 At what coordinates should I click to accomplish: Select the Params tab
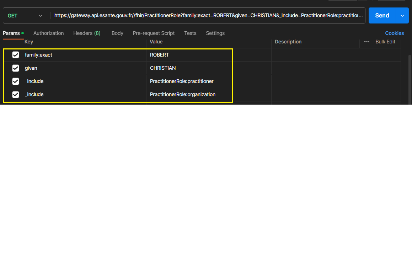(11, 33)
